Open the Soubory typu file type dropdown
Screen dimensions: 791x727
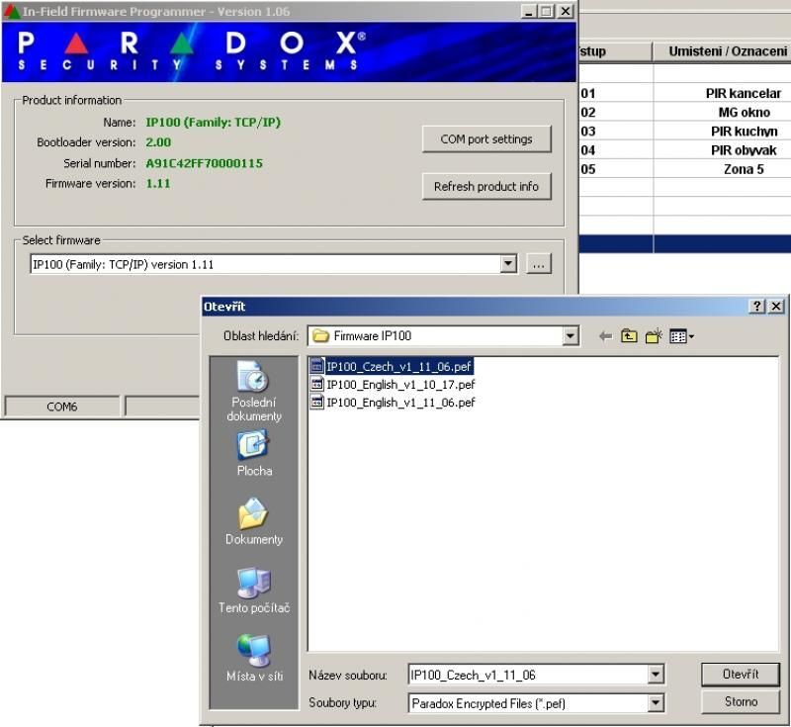pos(656,703)
